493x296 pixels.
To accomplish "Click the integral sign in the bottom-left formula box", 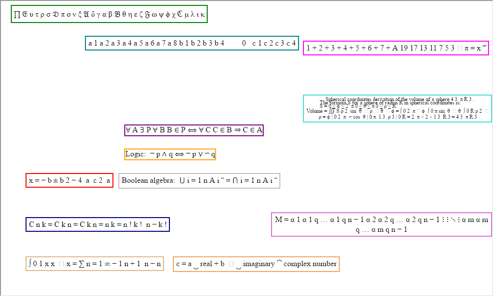I will [x=31, y=263].
